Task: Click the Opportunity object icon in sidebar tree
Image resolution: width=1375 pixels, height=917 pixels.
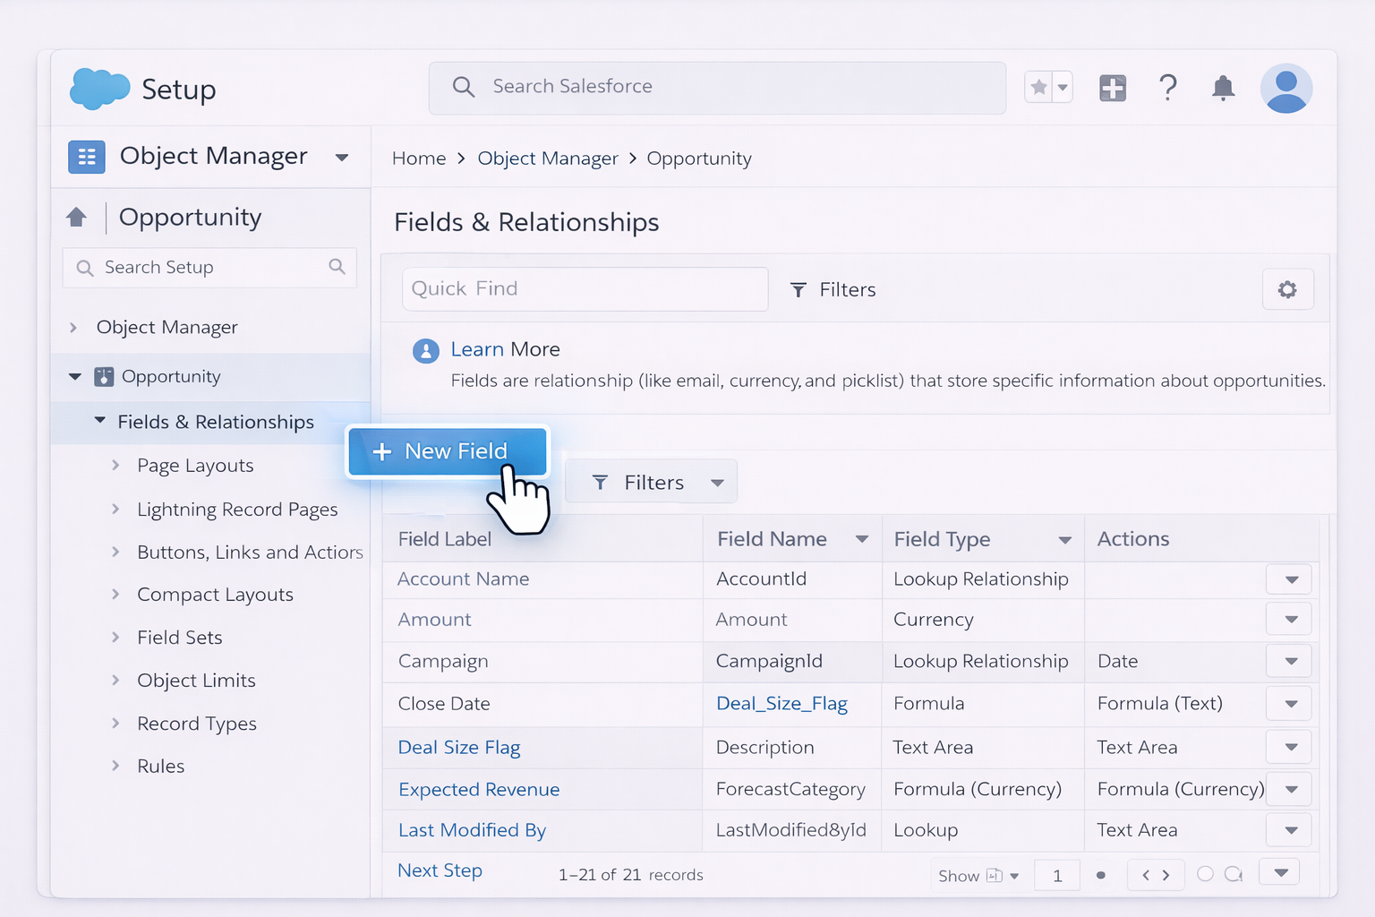Action: tap(104, 376)
